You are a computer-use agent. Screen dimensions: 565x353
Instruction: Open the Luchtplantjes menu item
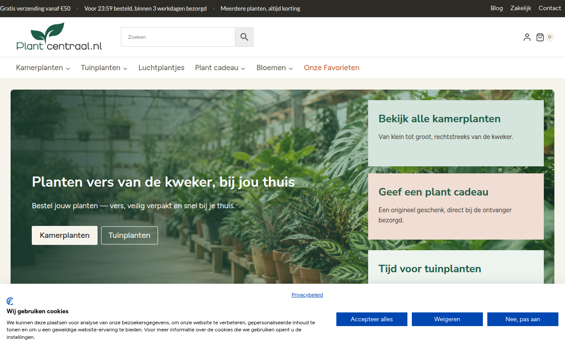(162, 68)
